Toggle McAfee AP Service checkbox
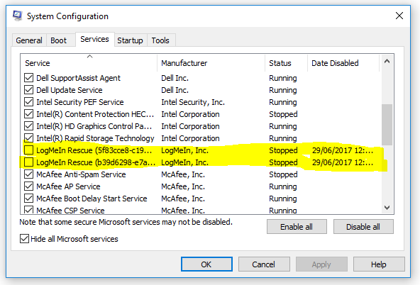The width and height of the screenshot is (420, 285). coord(28,186)
